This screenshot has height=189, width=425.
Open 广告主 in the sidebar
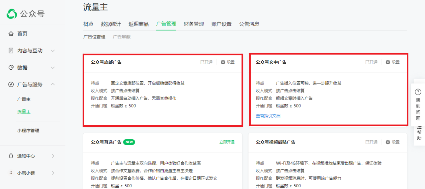(24, 99)
